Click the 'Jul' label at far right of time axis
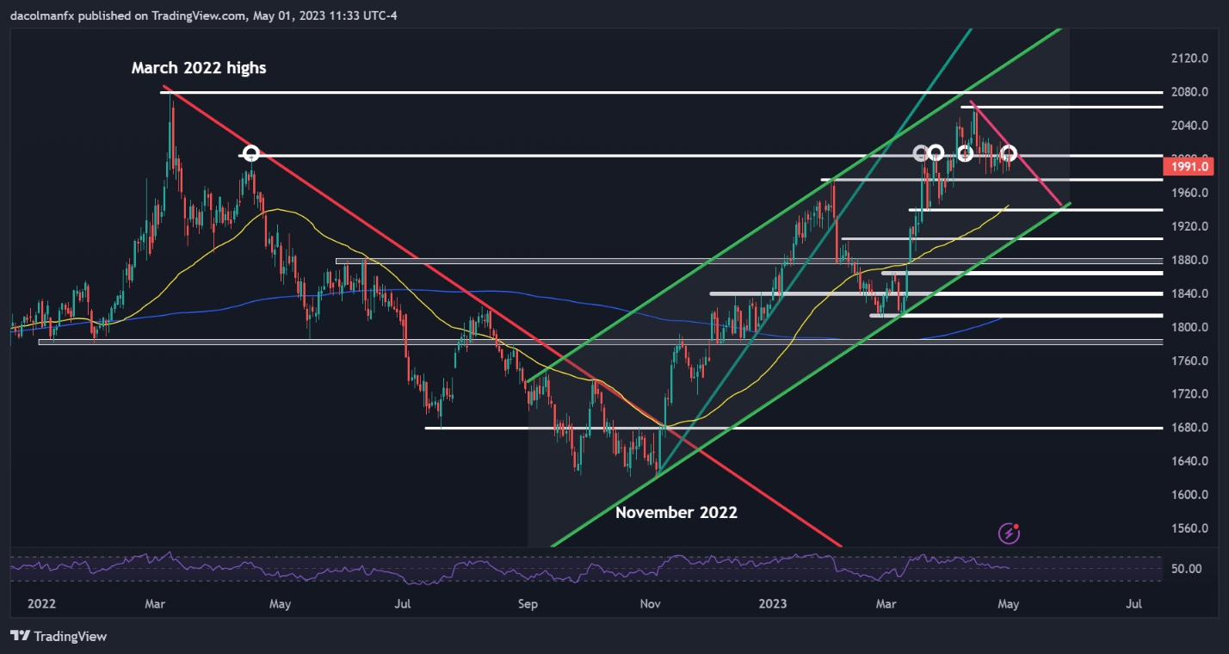Viewport: 1229px width, 654px height. click(1133, 604)
